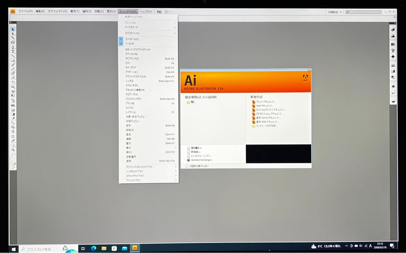
Task: Expand the ワークスペース submenu
Action: (149, 27)
